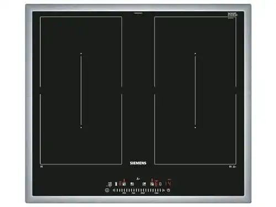Select the third cooking zone symbol from the left
The height and width of the screenshot is (207, 276).
pyautogui.click(x=144, y=184)
